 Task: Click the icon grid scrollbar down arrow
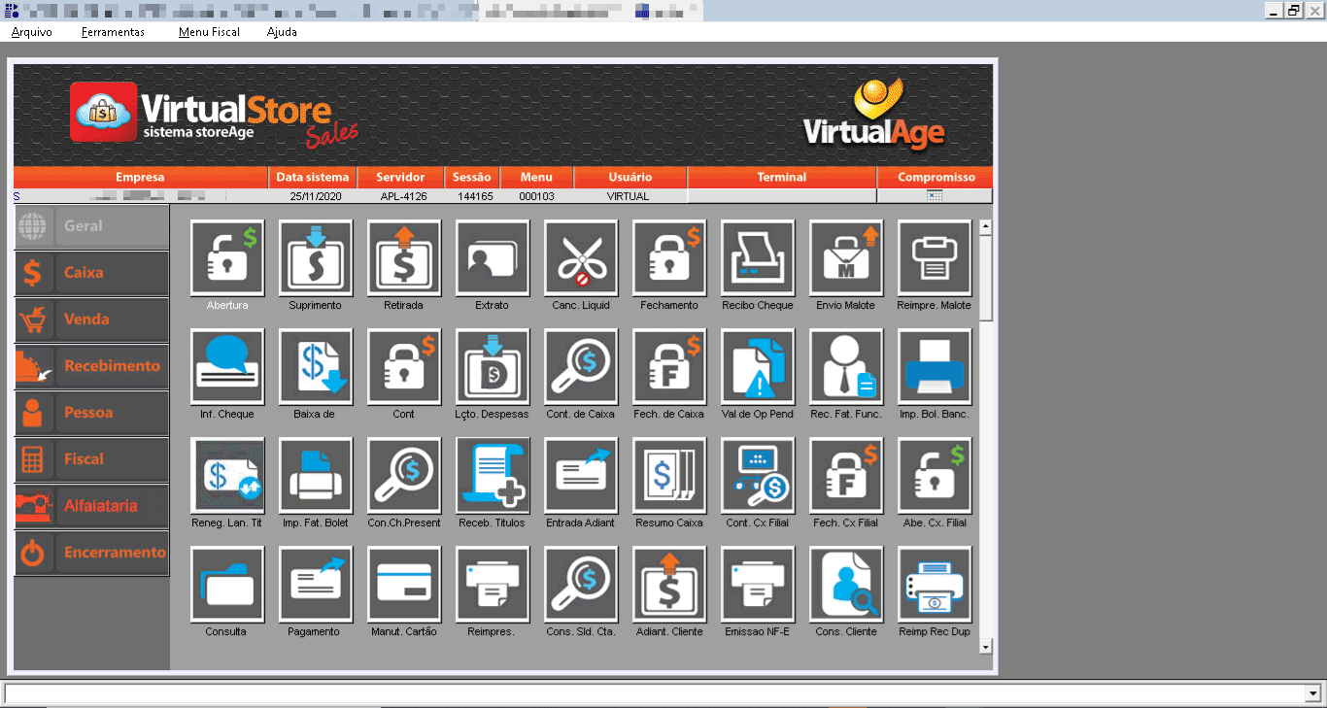(986, 647)
